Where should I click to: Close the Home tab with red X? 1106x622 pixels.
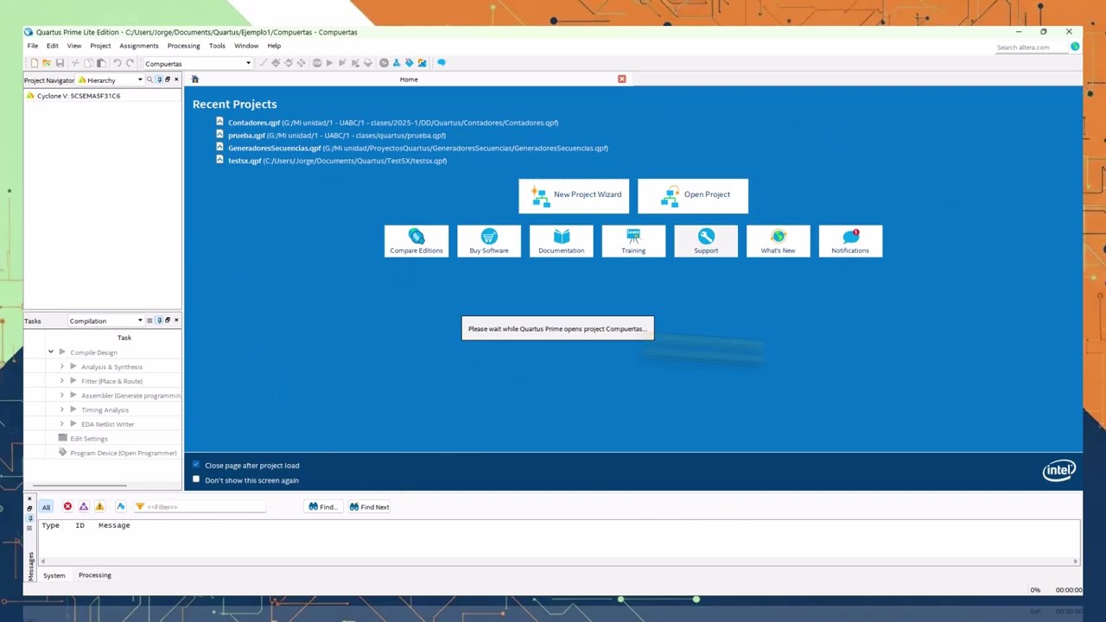point(621,79)
